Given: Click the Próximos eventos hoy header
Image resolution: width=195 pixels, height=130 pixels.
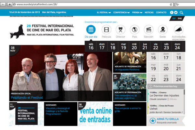Looking at the screenshot, I should click(x=166, y=86).
